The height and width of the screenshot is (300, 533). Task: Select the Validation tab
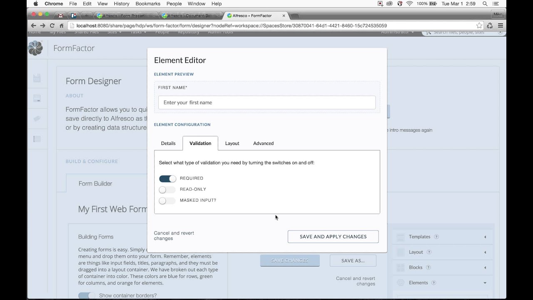click(200, 143)
